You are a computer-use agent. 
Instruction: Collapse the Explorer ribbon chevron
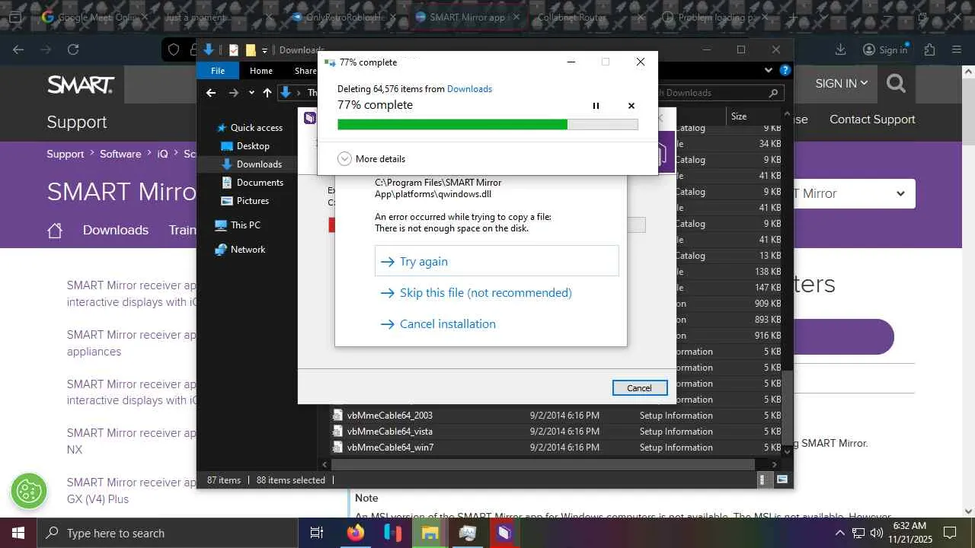pyautogui.click(x=768, y=71)
